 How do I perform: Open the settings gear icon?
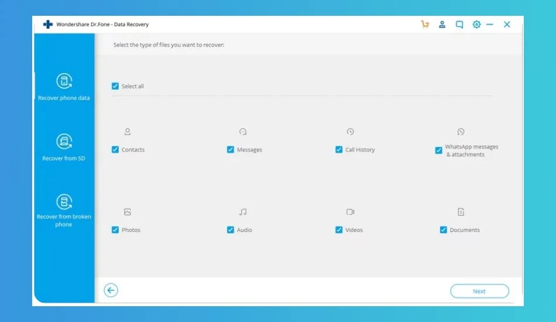pyautogui.click(x=476, y=25)
